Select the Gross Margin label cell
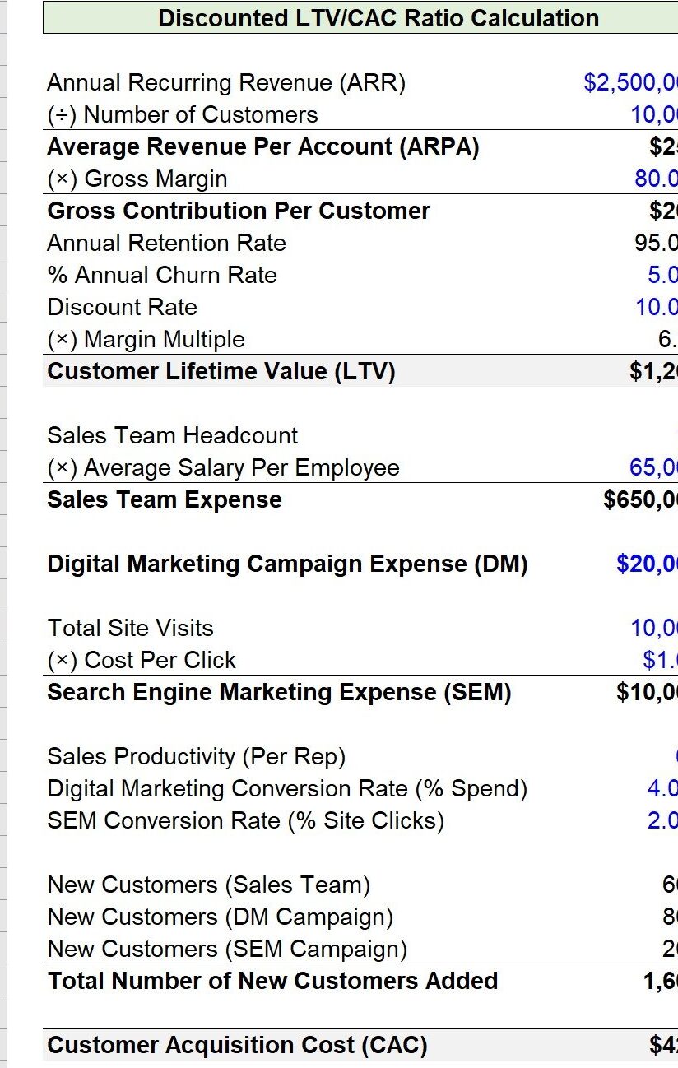The image size is (678, 1068). pos(137,179)
